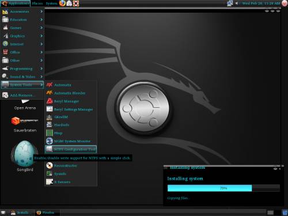
Task: Click the Open Arena desktop shortcut
Action: (x=25, y=105)
